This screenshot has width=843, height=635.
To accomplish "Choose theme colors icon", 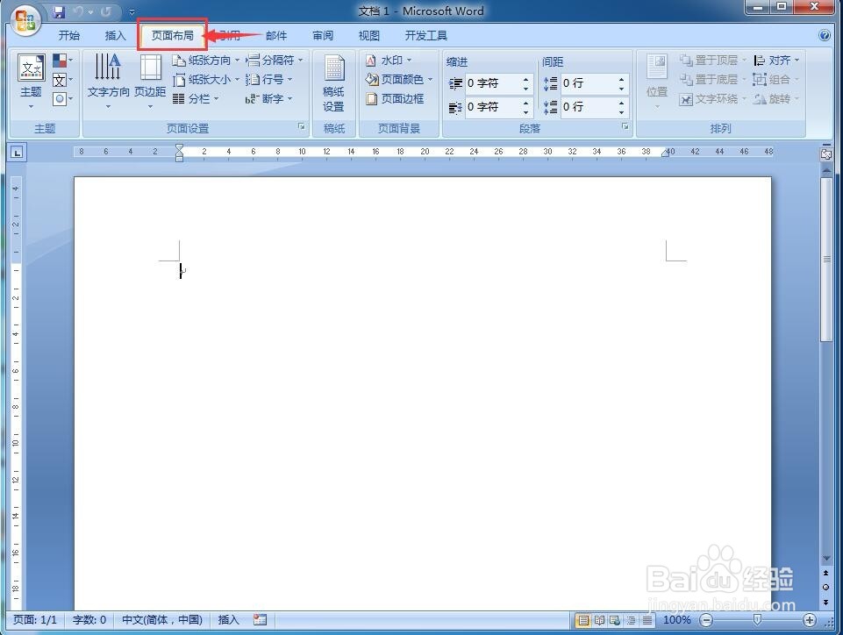I will coord(62,61).
